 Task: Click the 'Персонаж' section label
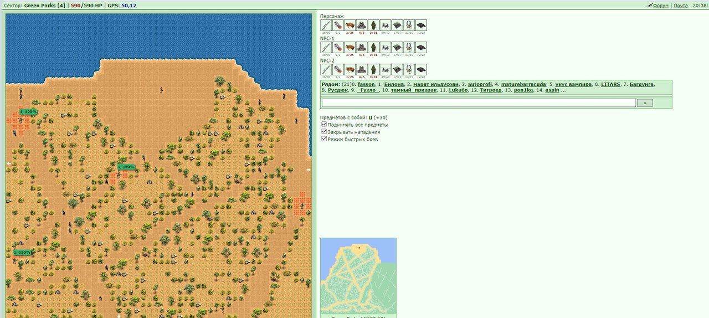click(x=332, y=16)
